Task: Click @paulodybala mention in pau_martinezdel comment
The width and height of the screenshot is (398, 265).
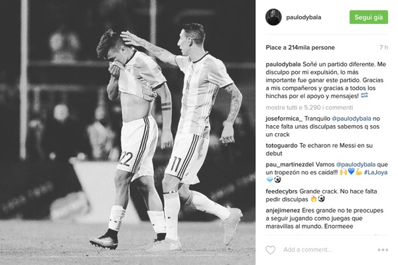Action: click(356, 164)
